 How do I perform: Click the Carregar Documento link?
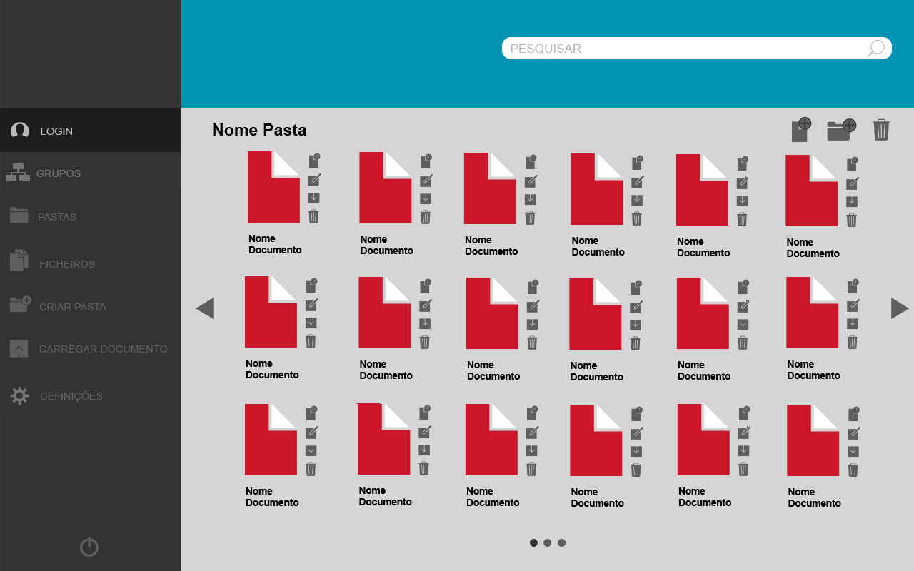(103, 349)
